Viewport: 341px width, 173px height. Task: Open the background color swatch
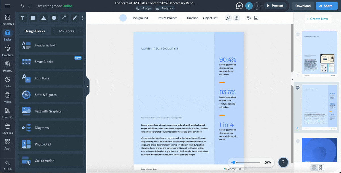tap(123, 18)
